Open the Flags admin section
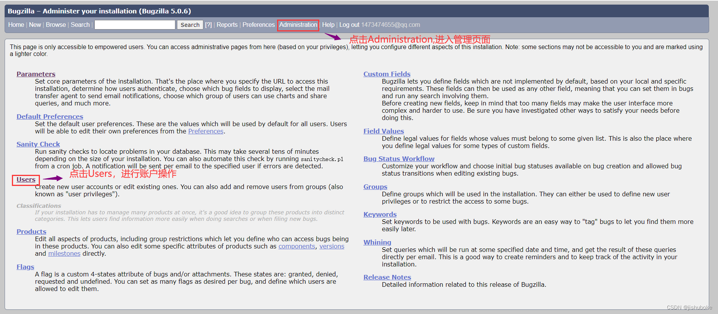The width and height of the screenshot is (718, 314). coord(25,267)
